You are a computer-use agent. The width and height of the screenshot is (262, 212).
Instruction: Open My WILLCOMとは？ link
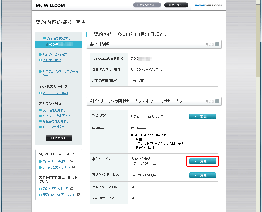click(x=55, y=161)
